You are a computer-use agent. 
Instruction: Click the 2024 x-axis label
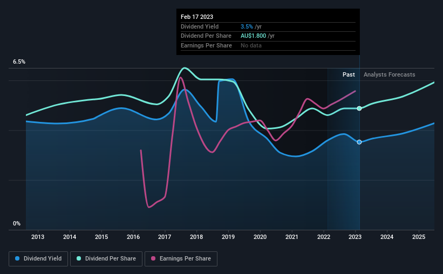(387, 237)
